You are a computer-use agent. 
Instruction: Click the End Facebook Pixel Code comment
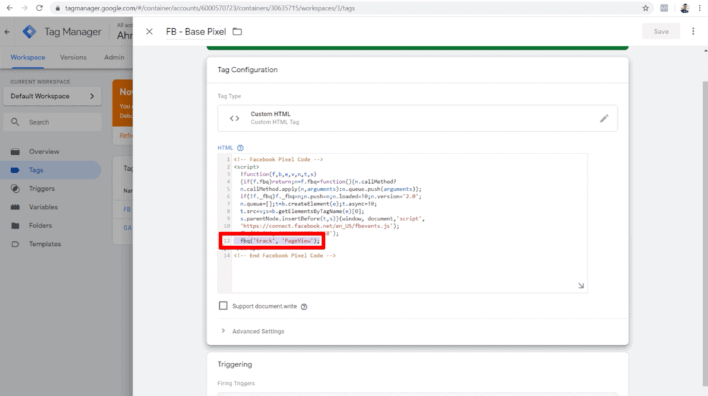point(285,256)
